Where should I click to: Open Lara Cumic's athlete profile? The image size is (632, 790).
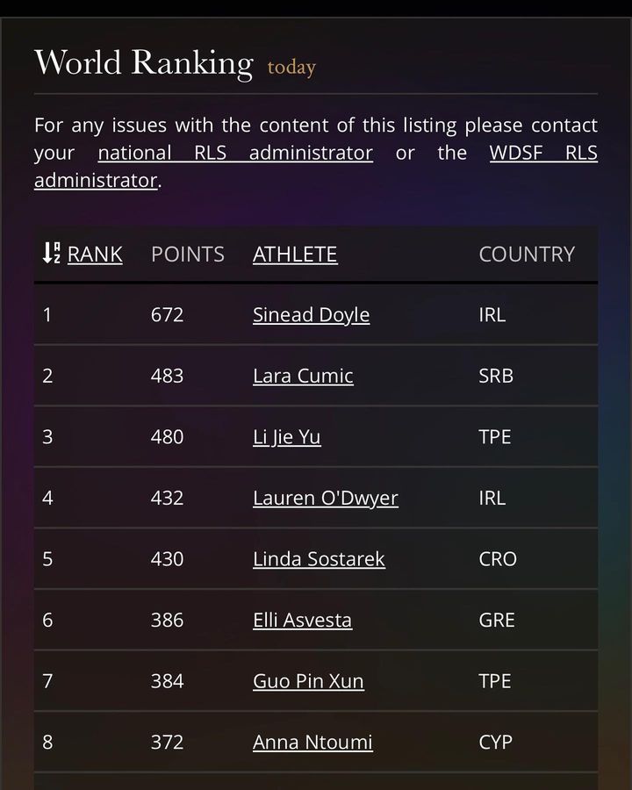(303, 376)
